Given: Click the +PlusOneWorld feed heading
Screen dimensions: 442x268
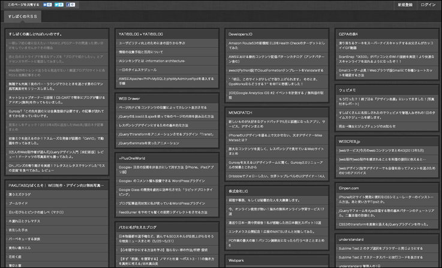Looking at the screenshot, I should pyautogui.click(x=132, y=159).
